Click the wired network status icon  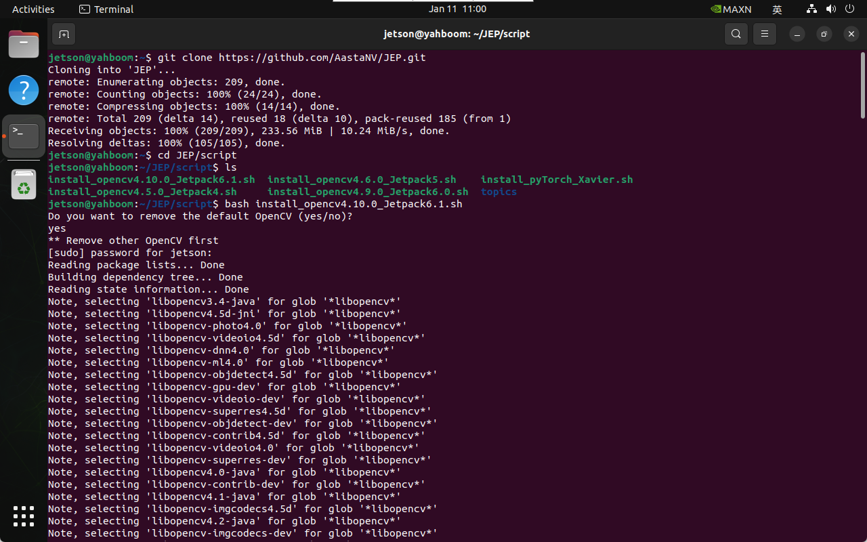[x=811, y=9]
